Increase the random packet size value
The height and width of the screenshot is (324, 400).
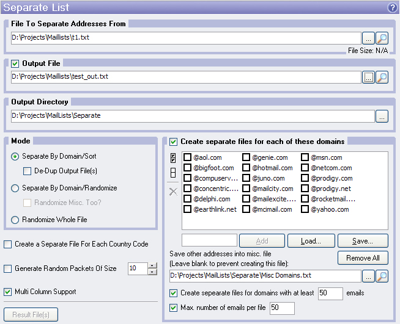pyautogui.click(x=152, y=265)
